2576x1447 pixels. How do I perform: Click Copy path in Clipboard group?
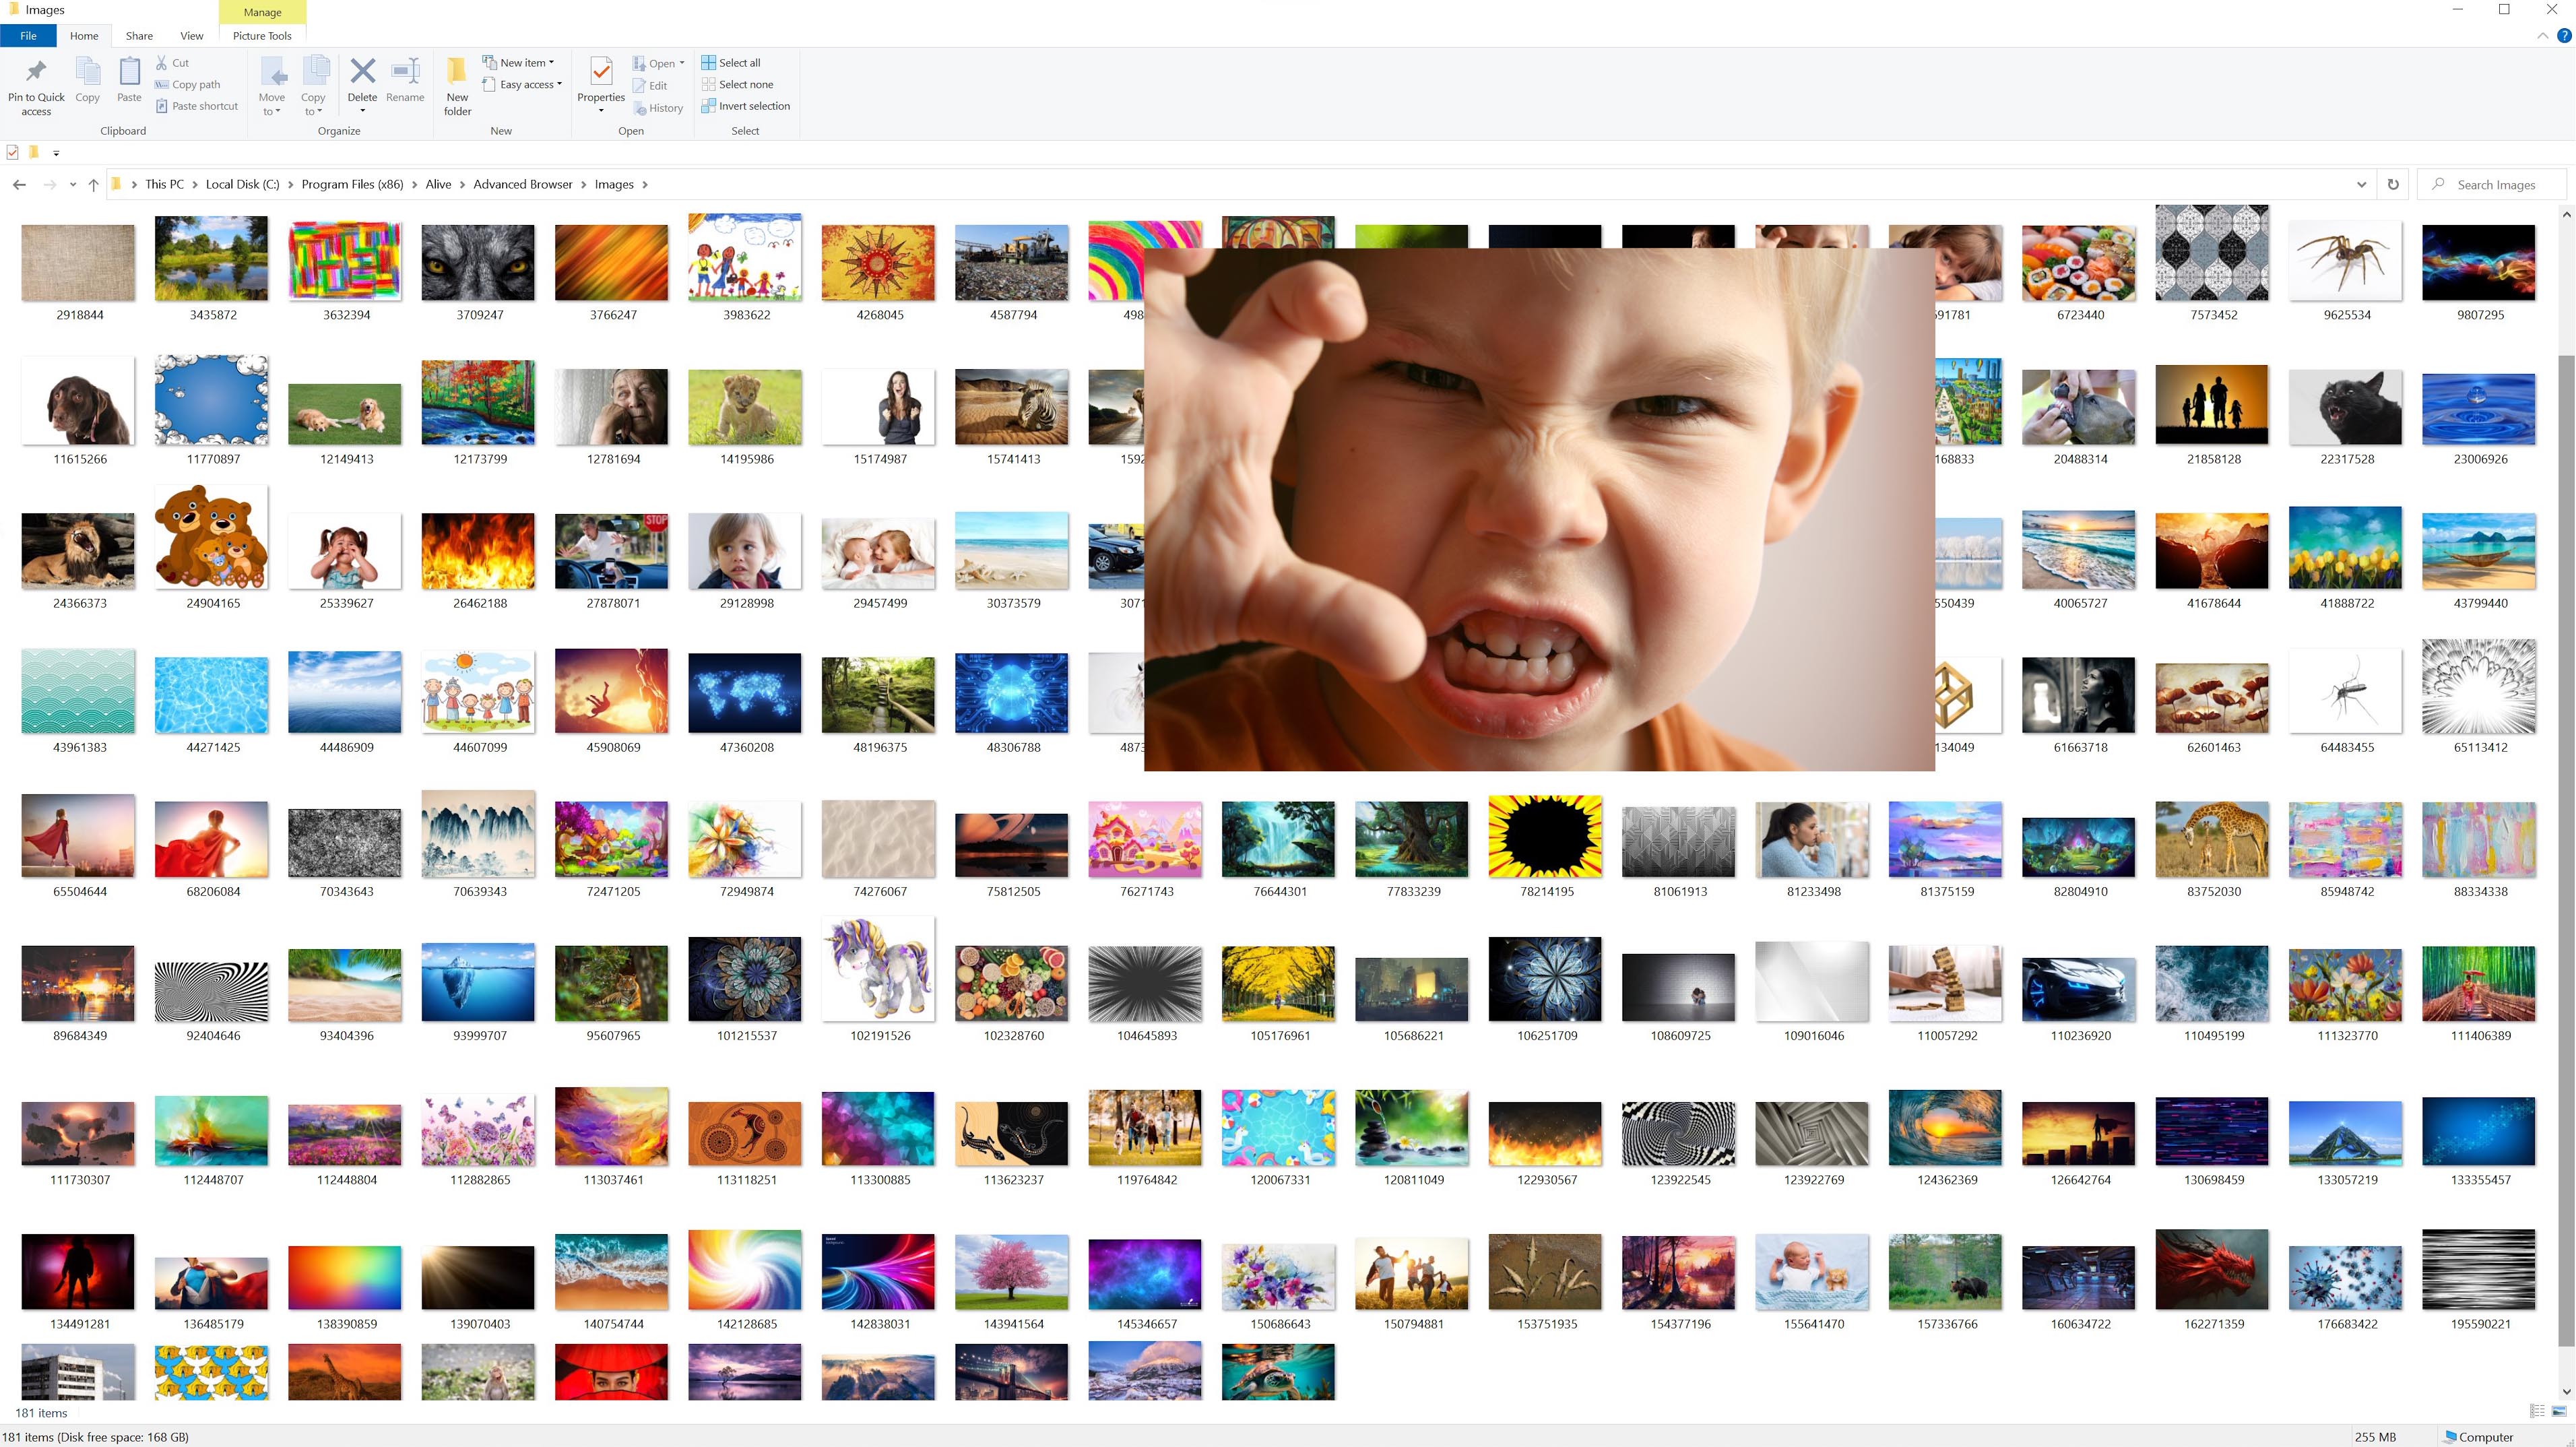[195, 84]
